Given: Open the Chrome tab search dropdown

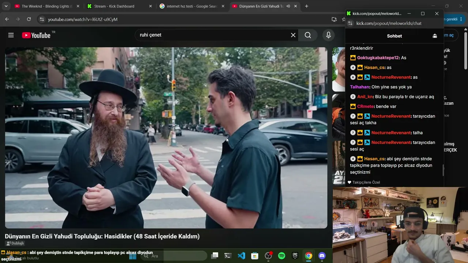Looking at the screenshot, I should [6, 6].
